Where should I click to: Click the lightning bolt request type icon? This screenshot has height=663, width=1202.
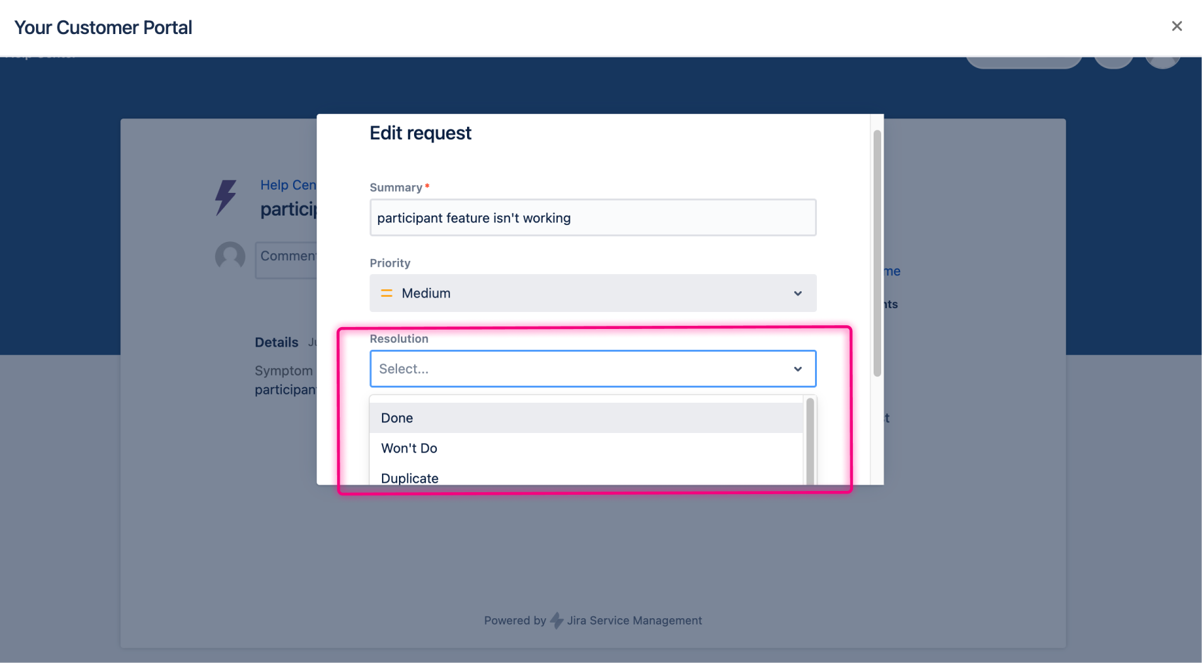[x=226, y=197]
